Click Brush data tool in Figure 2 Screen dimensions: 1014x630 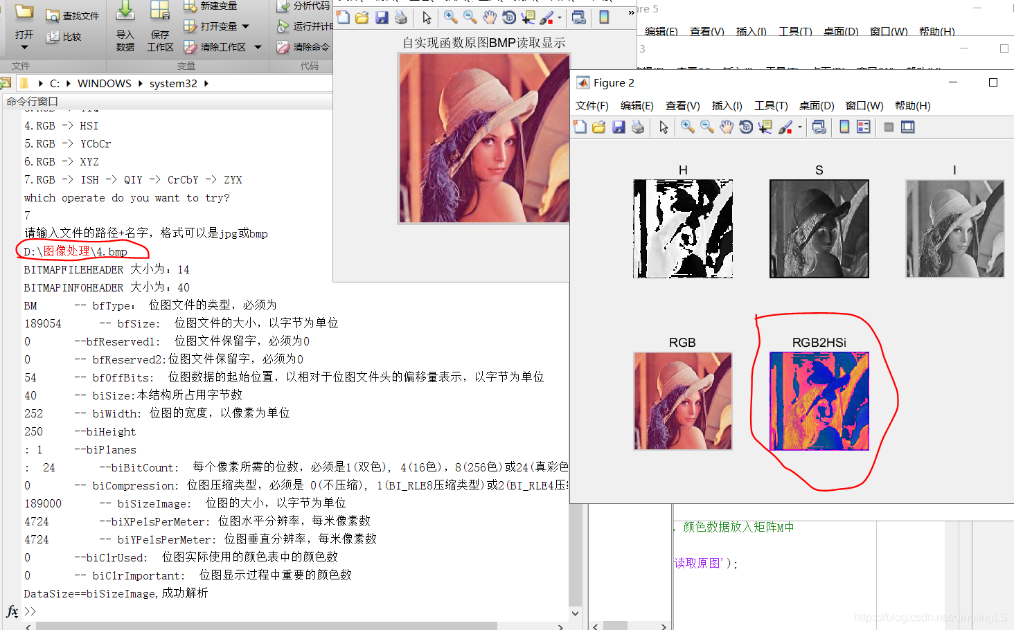pos(785,127)
